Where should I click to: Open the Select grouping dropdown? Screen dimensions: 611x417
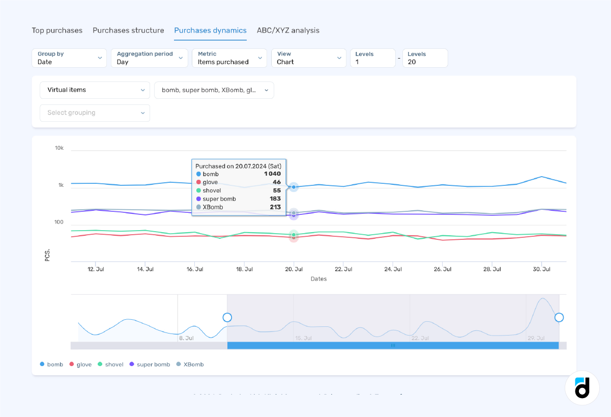95,113
